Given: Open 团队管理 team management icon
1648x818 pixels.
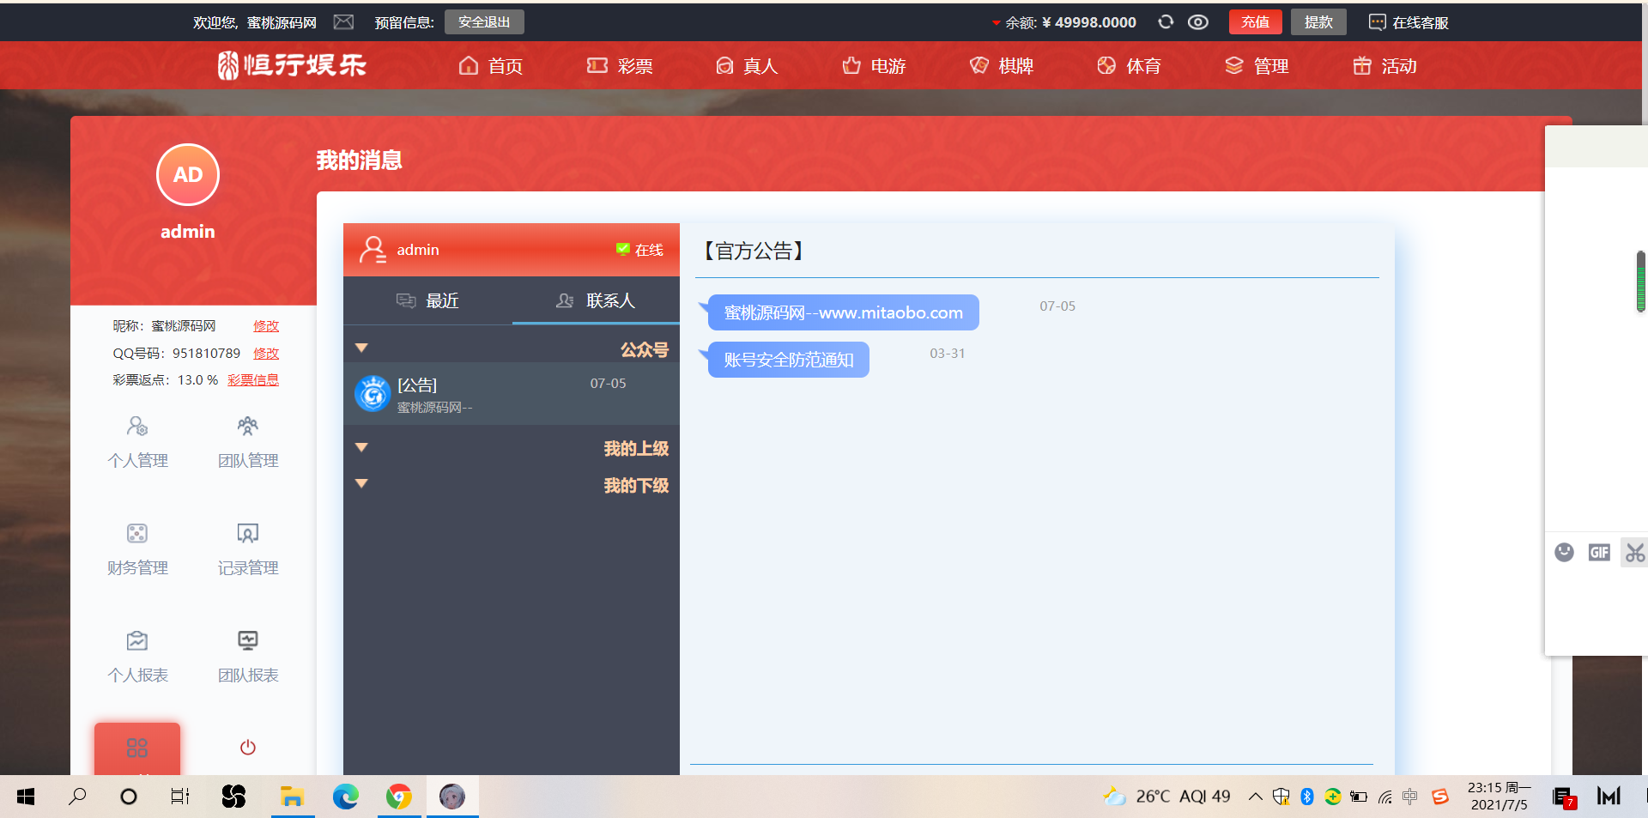Looking at the screenshot, I should (x=247, y=427).
